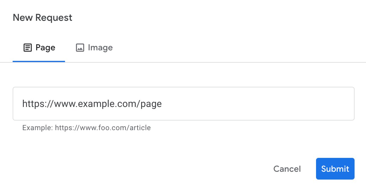Switch to the Image tab

[94, 47]
